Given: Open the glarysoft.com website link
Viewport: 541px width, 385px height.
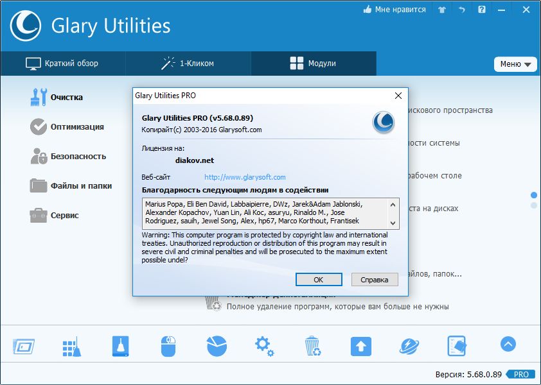Looking at the screenshot, I should pyautogui.click(x=245, y=177).
